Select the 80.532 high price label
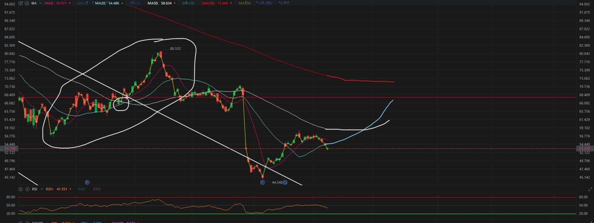Screen dimensions: 594x223 [175, 49]
